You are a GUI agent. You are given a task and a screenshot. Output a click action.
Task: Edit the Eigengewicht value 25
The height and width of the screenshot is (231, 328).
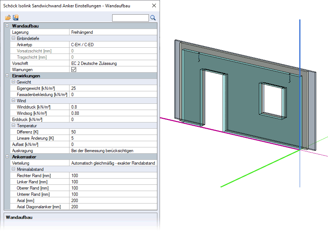[113, 88]
